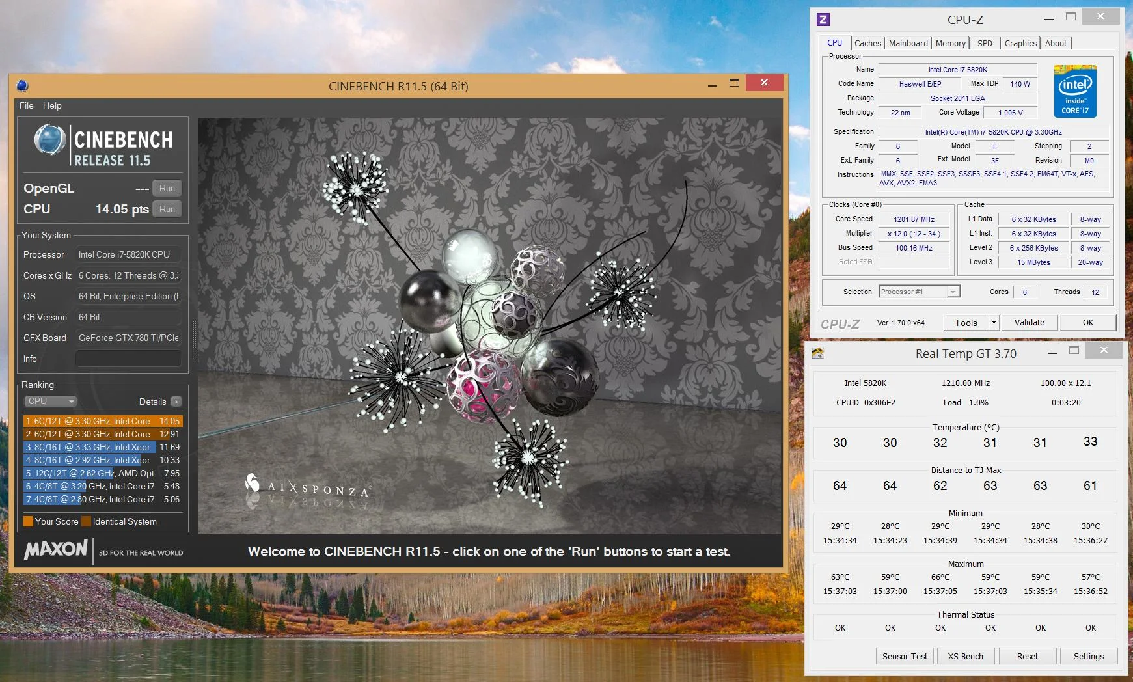Click Reset in Real Temp
1133x682 pixels.
[x=1027, y=656]
